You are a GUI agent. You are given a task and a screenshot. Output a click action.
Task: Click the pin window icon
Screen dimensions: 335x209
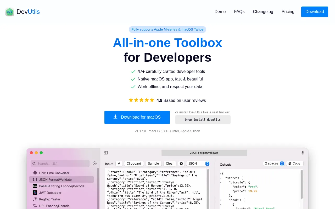tap(303, 153)
